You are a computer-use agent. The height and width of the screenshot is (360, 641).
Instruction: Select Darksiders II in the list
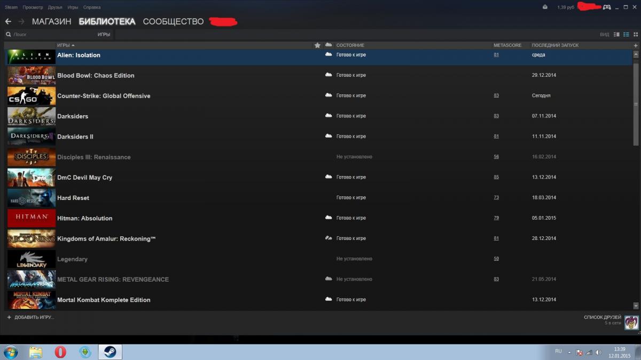[75, 137]
